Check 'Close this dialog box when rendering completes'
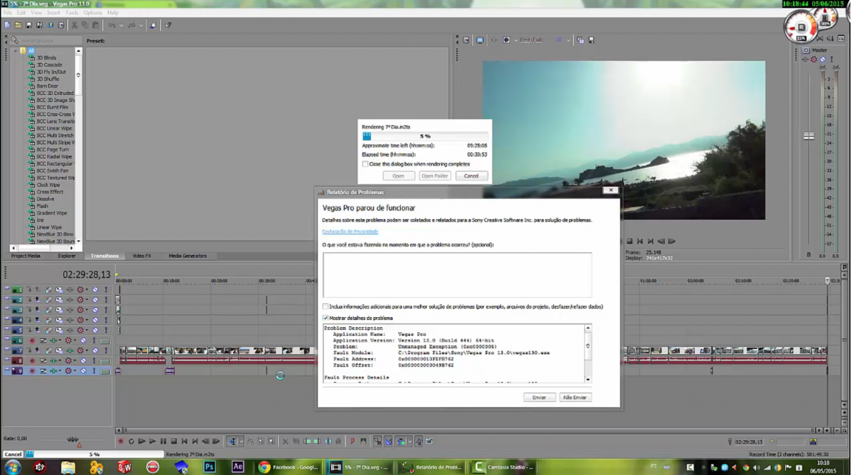 (x=365, y=164)
